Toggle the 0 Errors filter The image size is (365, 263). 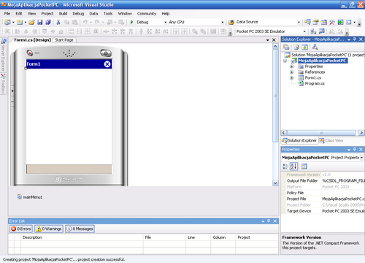[21, 229]
